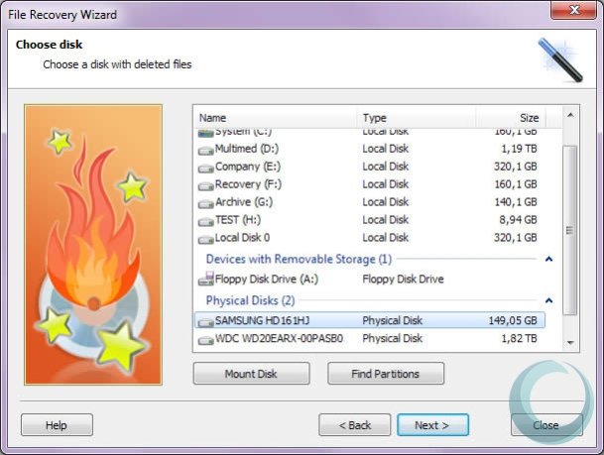Click the scroll down arrow of disk list
Screen dimensions: 604x455
(570, 343)
